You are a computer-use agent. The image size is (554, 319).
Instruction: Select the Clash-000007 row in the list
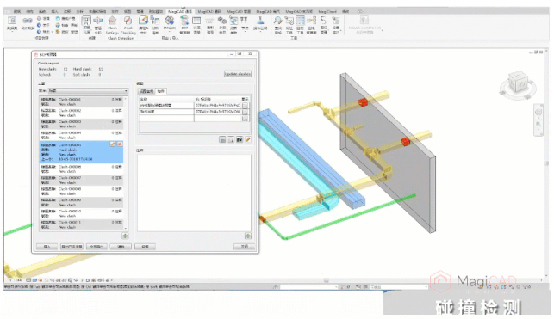coord(82,180)
